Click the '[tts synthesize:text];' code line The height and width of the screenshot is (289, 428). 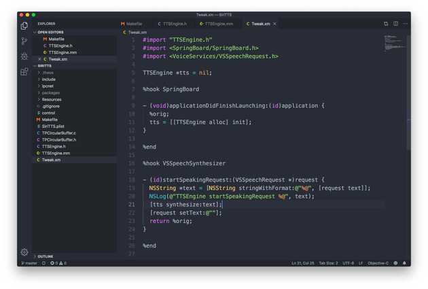point(186,205)
